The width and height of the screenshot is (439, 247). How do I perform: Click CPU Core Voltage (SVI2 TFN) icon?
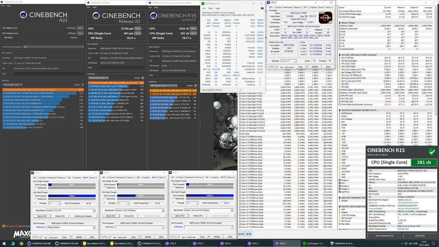tap(340, 69)
